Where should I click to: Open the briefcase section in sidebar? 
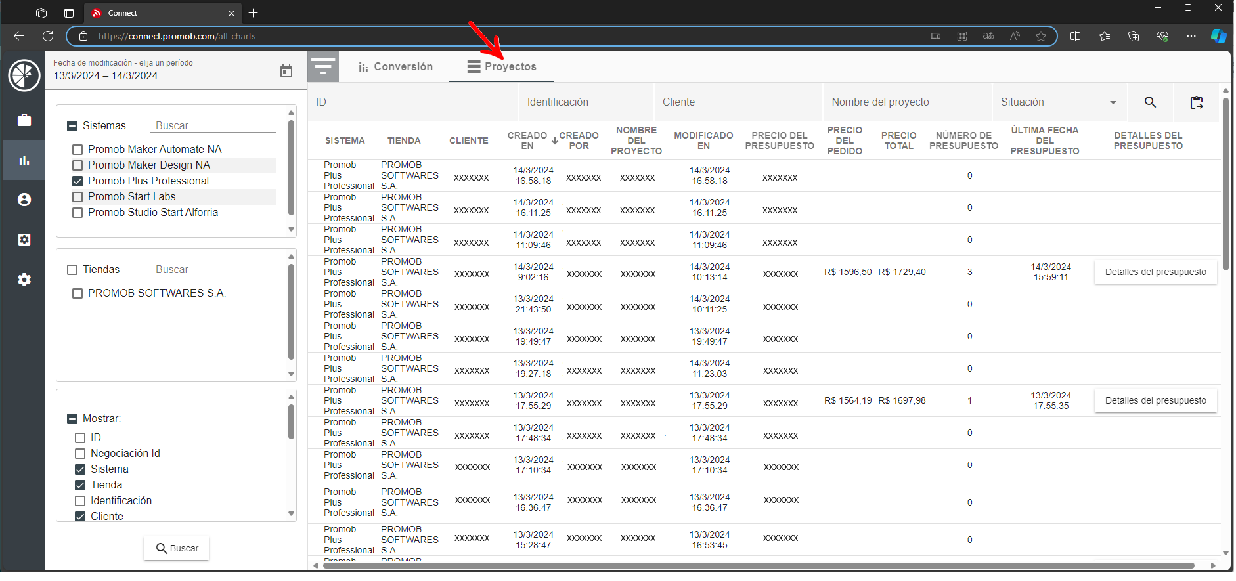(24, 120)
